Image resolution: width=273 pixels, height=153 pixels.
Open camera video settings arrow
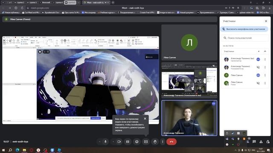tap(113, 142)
